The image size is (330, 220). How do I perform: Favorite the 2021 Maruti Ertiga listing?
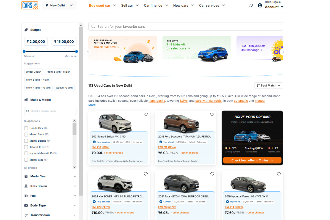tap(146, 114)
